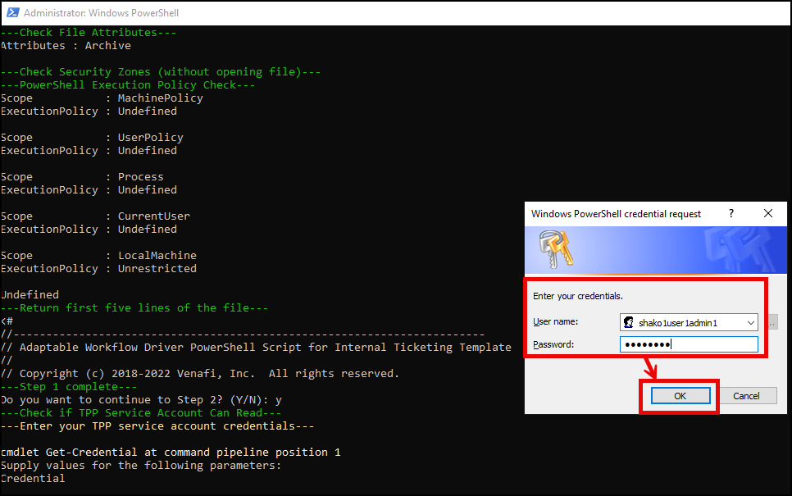Click the 'Unrestricted' execution policy value

[157, 269]
